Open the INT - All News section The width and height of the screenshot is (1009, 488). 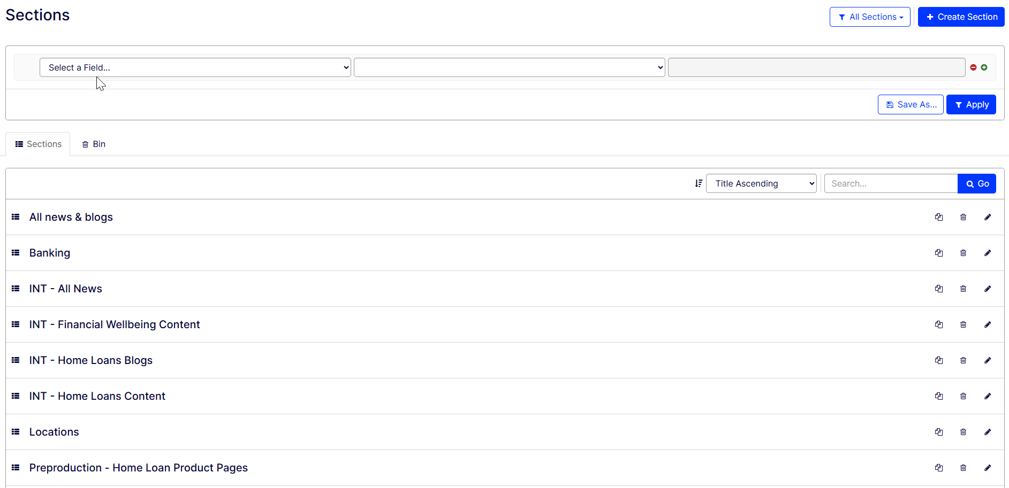point(66,289)
